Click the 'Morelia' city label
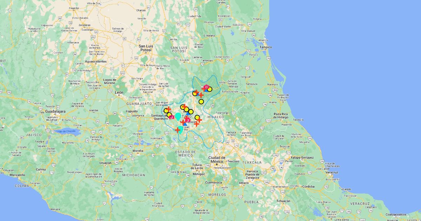 138,150
